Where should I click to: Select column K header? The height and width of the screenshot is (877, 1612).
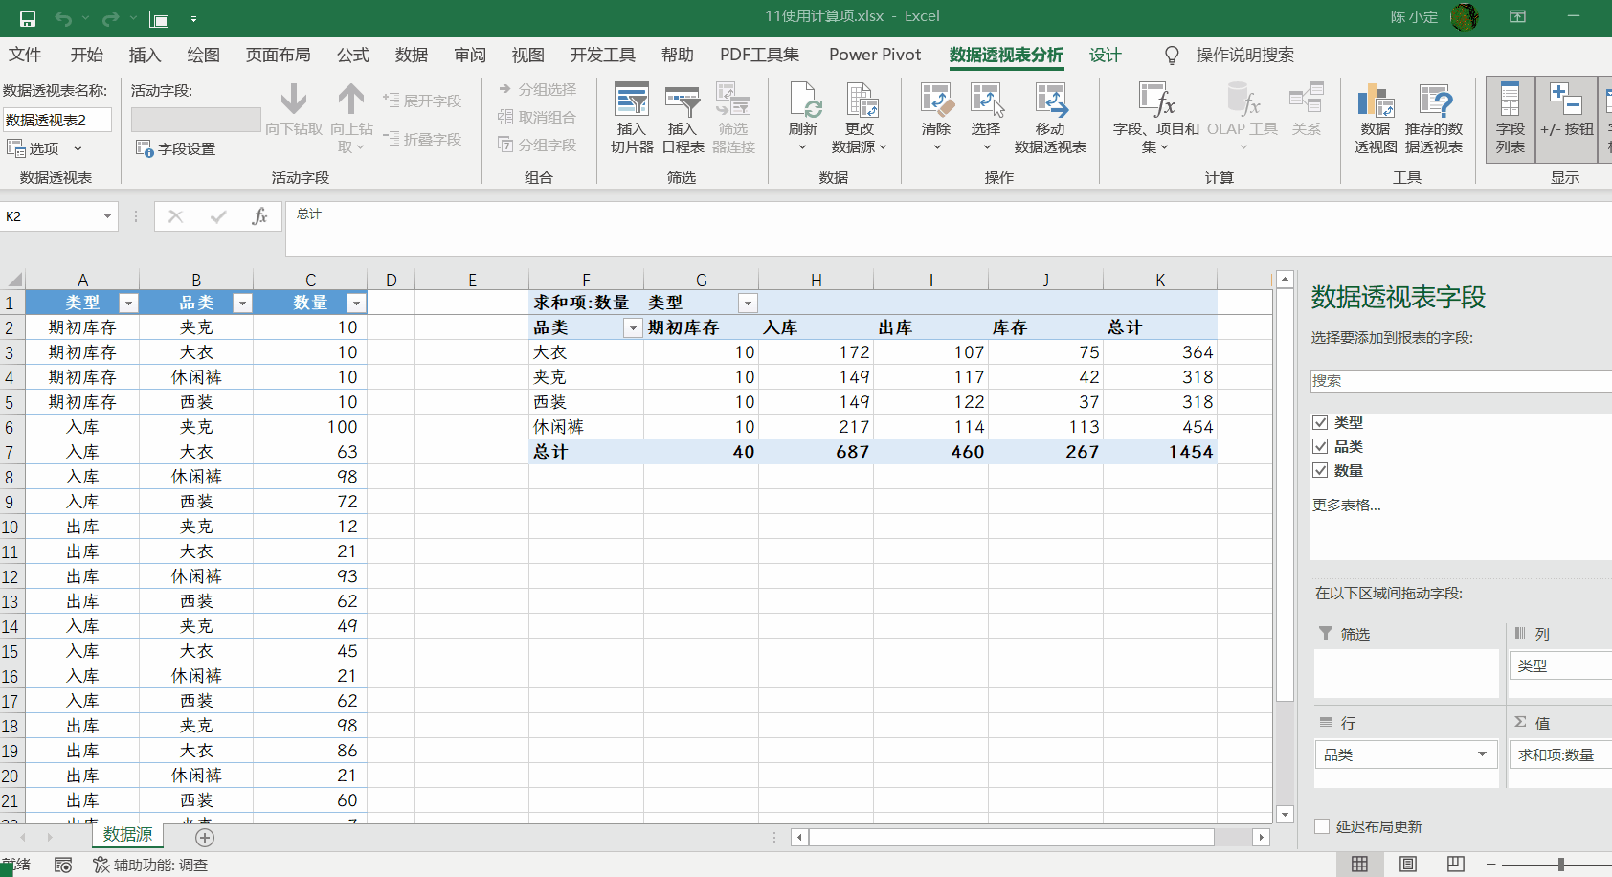tap(1160, 280)
